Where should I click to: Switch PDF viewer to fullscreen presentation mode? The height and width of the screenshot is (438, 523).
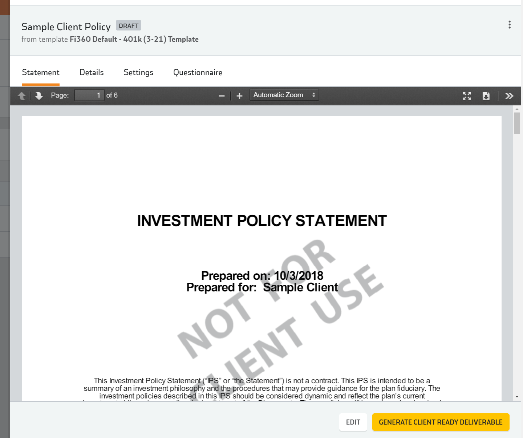pos(467,96)
